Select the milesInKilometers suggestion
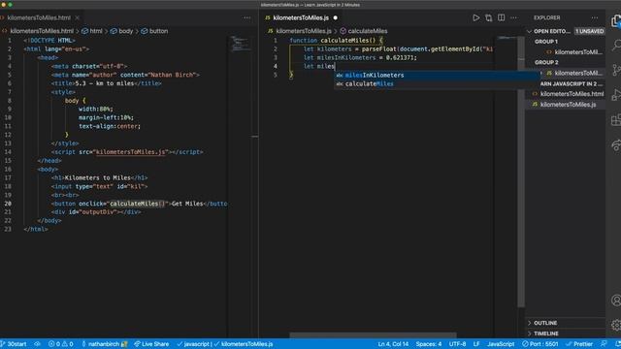 pos(437,76)
